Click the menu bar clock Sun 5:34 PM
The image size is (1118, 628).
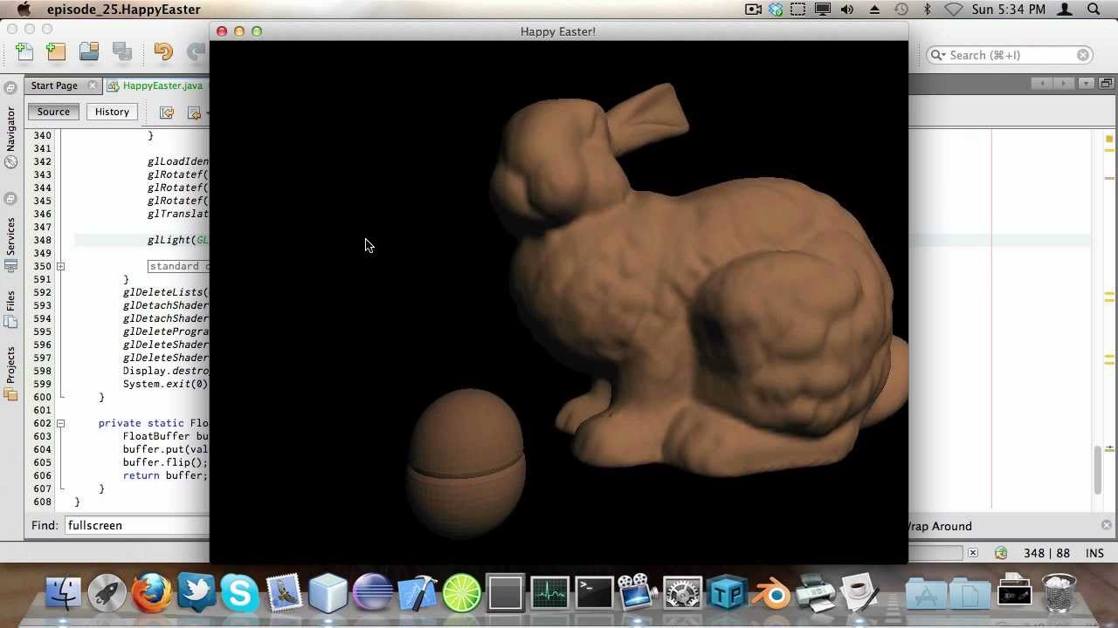pyautogui.click(x=1008, y=10)
